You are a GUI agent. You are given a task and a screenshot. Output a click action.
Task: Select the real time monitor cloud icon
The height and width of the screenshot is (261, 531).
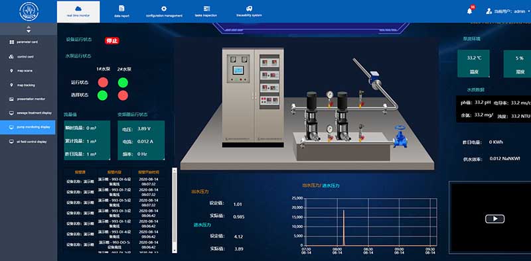[x=78, y=8]
